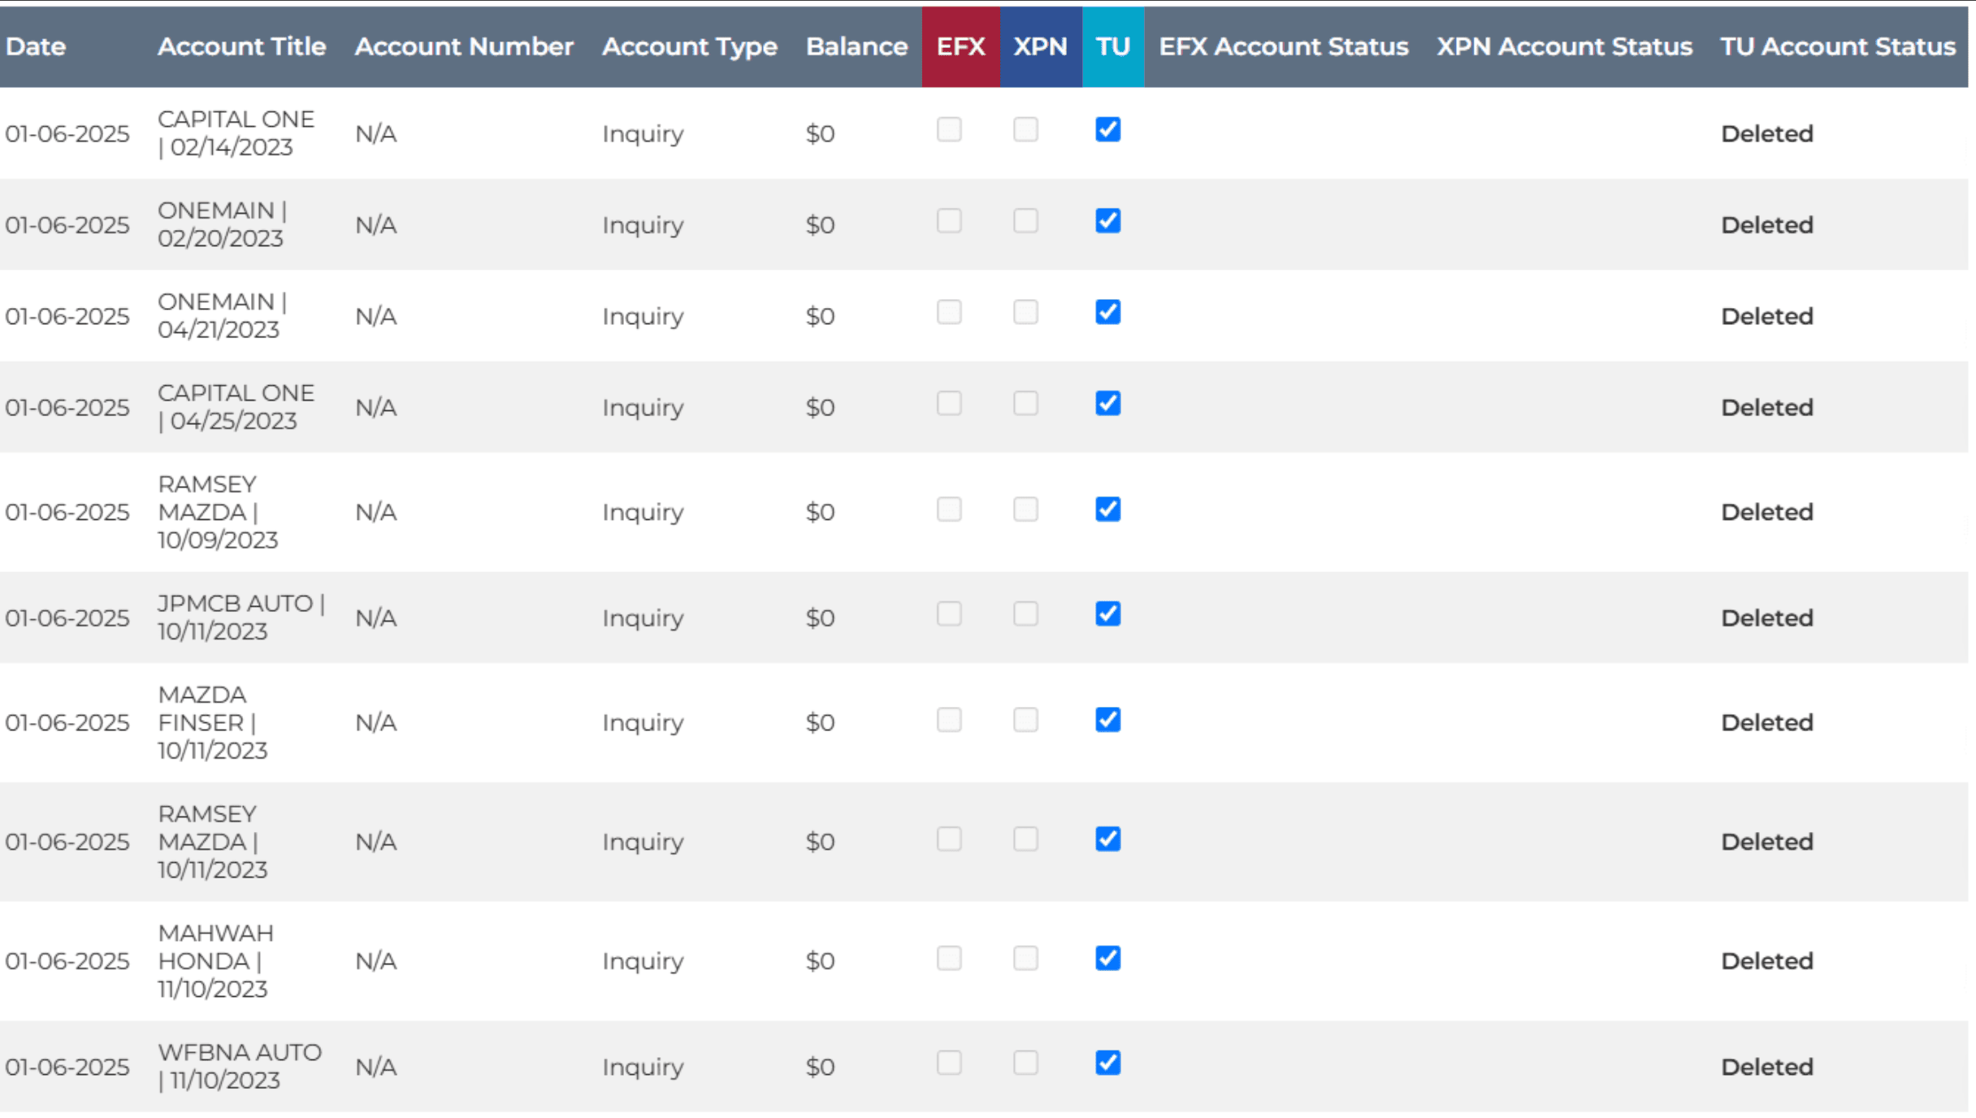Click the Date column header
Viewport: 1976px width, 1118px height.
(x=36, y=46)
